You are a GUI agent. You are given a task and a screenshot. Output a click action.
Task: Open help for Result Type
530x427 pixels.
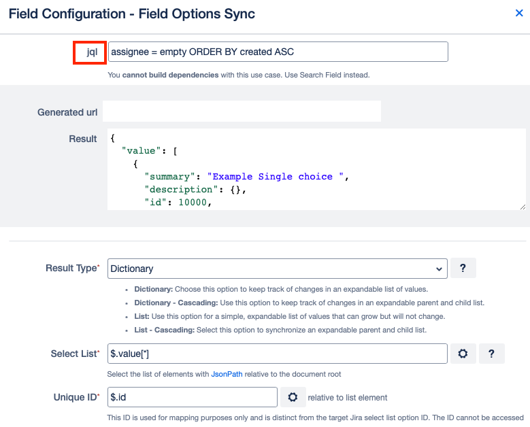463,269
